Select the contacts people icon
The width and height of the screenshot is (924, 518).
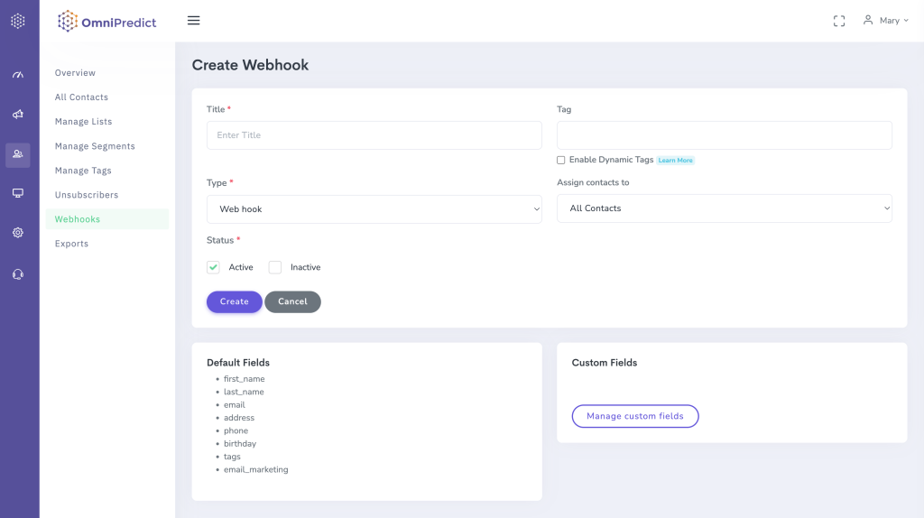click(18, 155)
